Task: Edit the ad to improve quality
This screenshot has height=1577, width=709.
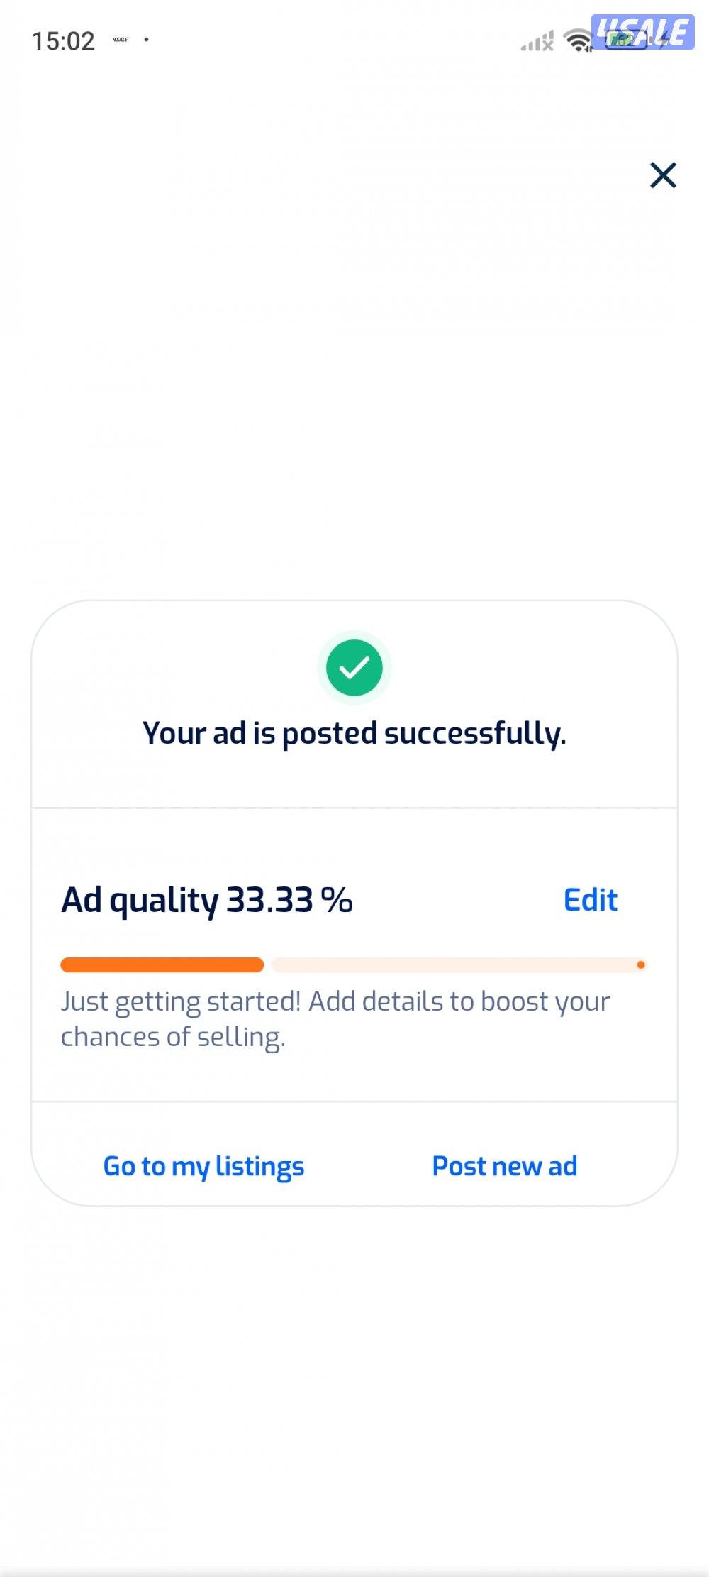Action: click(590, 900)
